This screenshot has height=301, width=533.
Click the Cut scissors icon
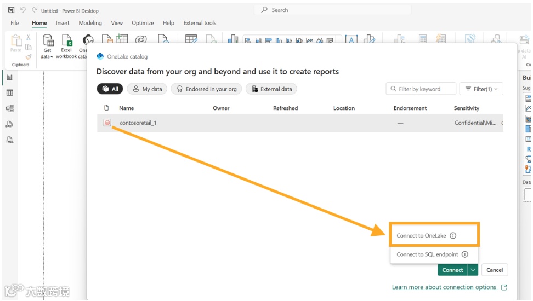29,38
